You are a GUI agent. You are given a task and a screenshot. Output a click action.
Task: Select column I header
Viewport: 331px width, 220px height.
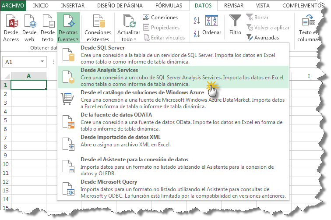pyautogui.click(x=309, y=76)
